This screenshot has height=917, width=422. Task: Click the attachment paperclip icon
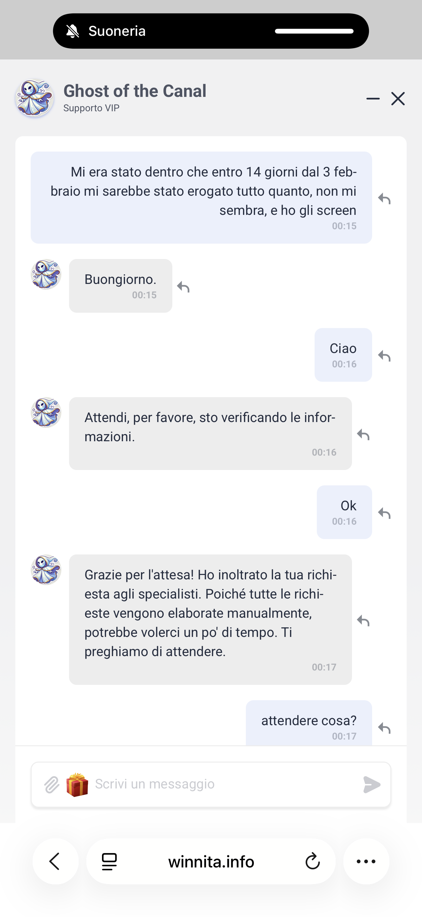coord(52,785)
